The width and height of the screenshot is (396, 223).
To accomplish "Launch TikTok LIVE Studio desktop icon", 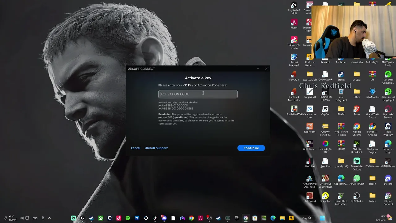I will coord(294,43).
